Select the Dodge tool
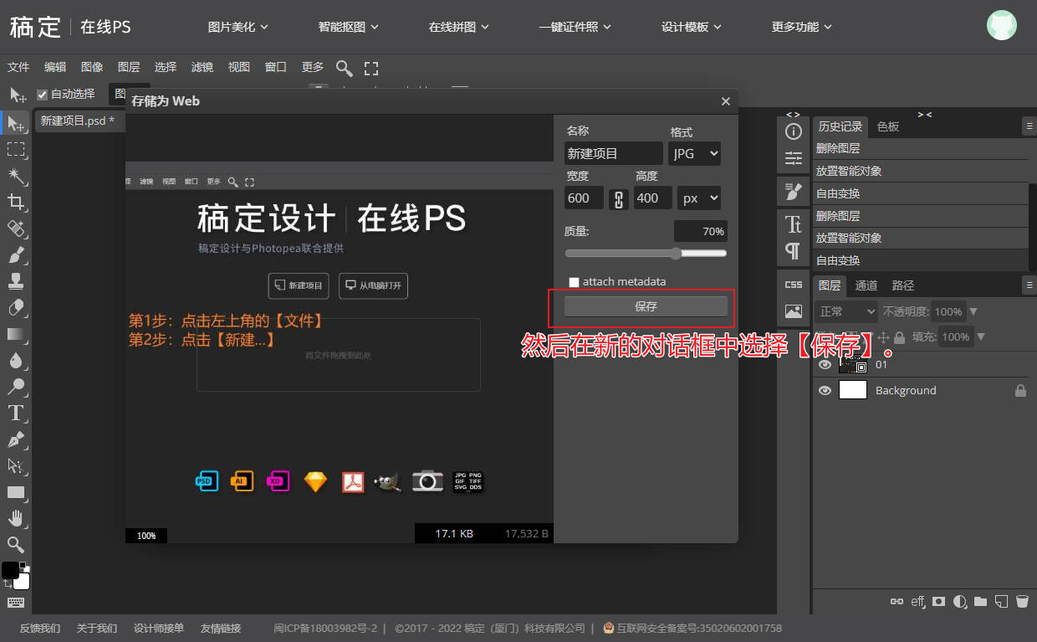Viewport: 1037px width, 642px height. 16,387
